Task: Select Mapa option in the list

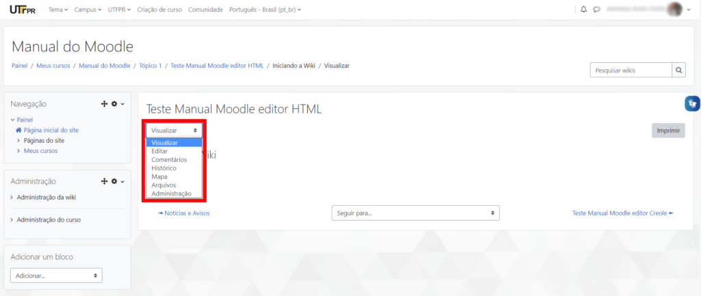Action: 175,177
